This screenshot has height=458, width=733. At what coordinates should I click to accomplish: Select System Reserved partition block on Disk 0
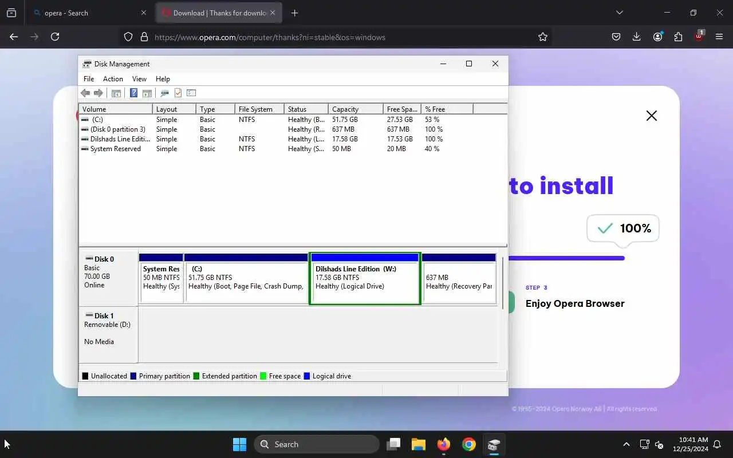tap(161, 278)
